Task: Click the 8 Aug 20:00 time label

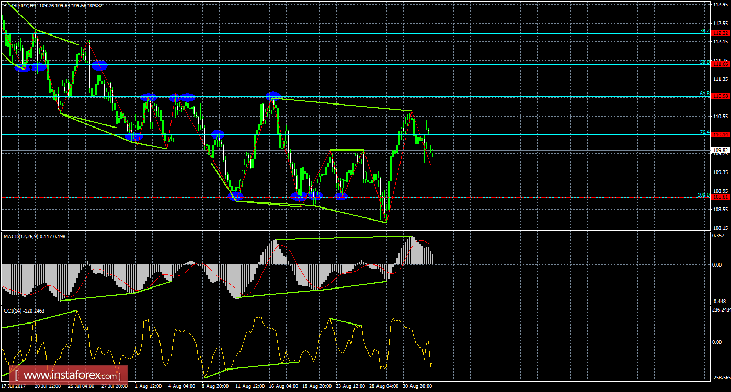Action: [215, 386]
